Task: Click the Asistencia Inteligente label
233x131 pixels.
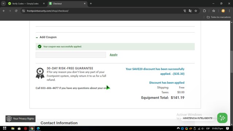Action: click(x=198, y=118)
